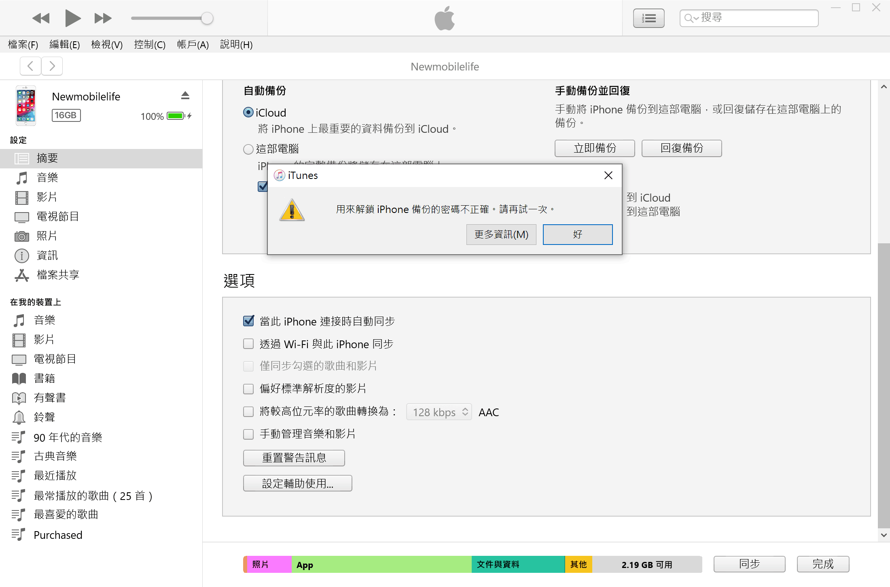This screenshot has width=890, height=587.
Task: Click the App storage bar segment
Action: (381, 564)
